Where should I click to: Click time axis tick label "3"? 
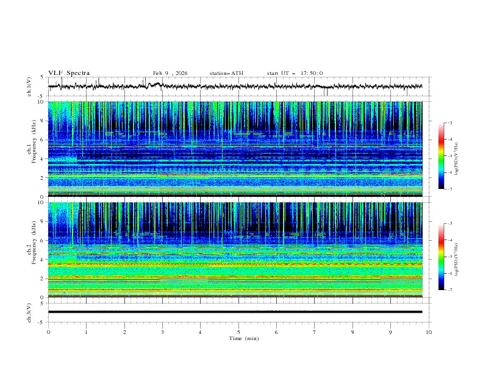(x=163, y=332)
